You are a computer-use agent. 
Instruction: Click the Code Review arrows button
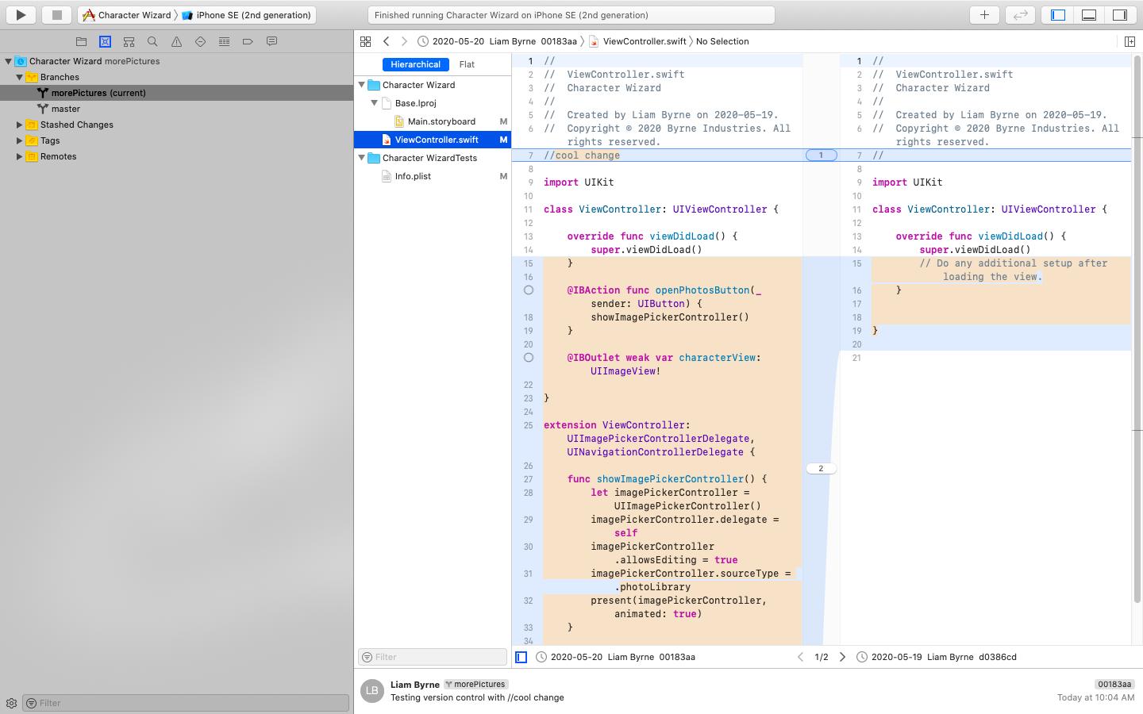click(x=1021, y=14)
